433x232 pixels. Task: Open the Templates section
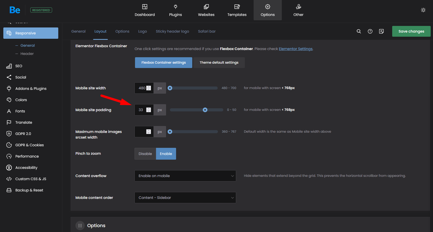click(x=237, y=10)
